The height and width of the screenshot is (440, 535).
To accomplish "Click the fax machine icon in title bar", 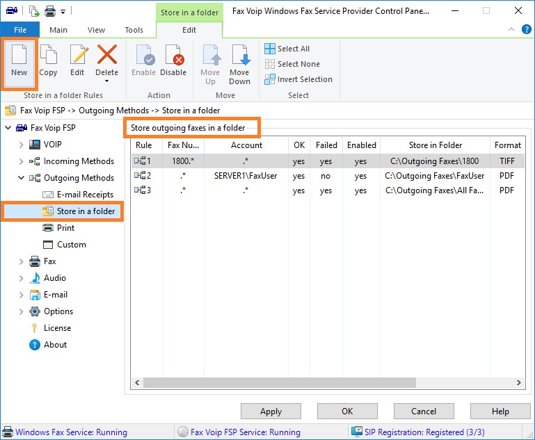I will 12,11.
